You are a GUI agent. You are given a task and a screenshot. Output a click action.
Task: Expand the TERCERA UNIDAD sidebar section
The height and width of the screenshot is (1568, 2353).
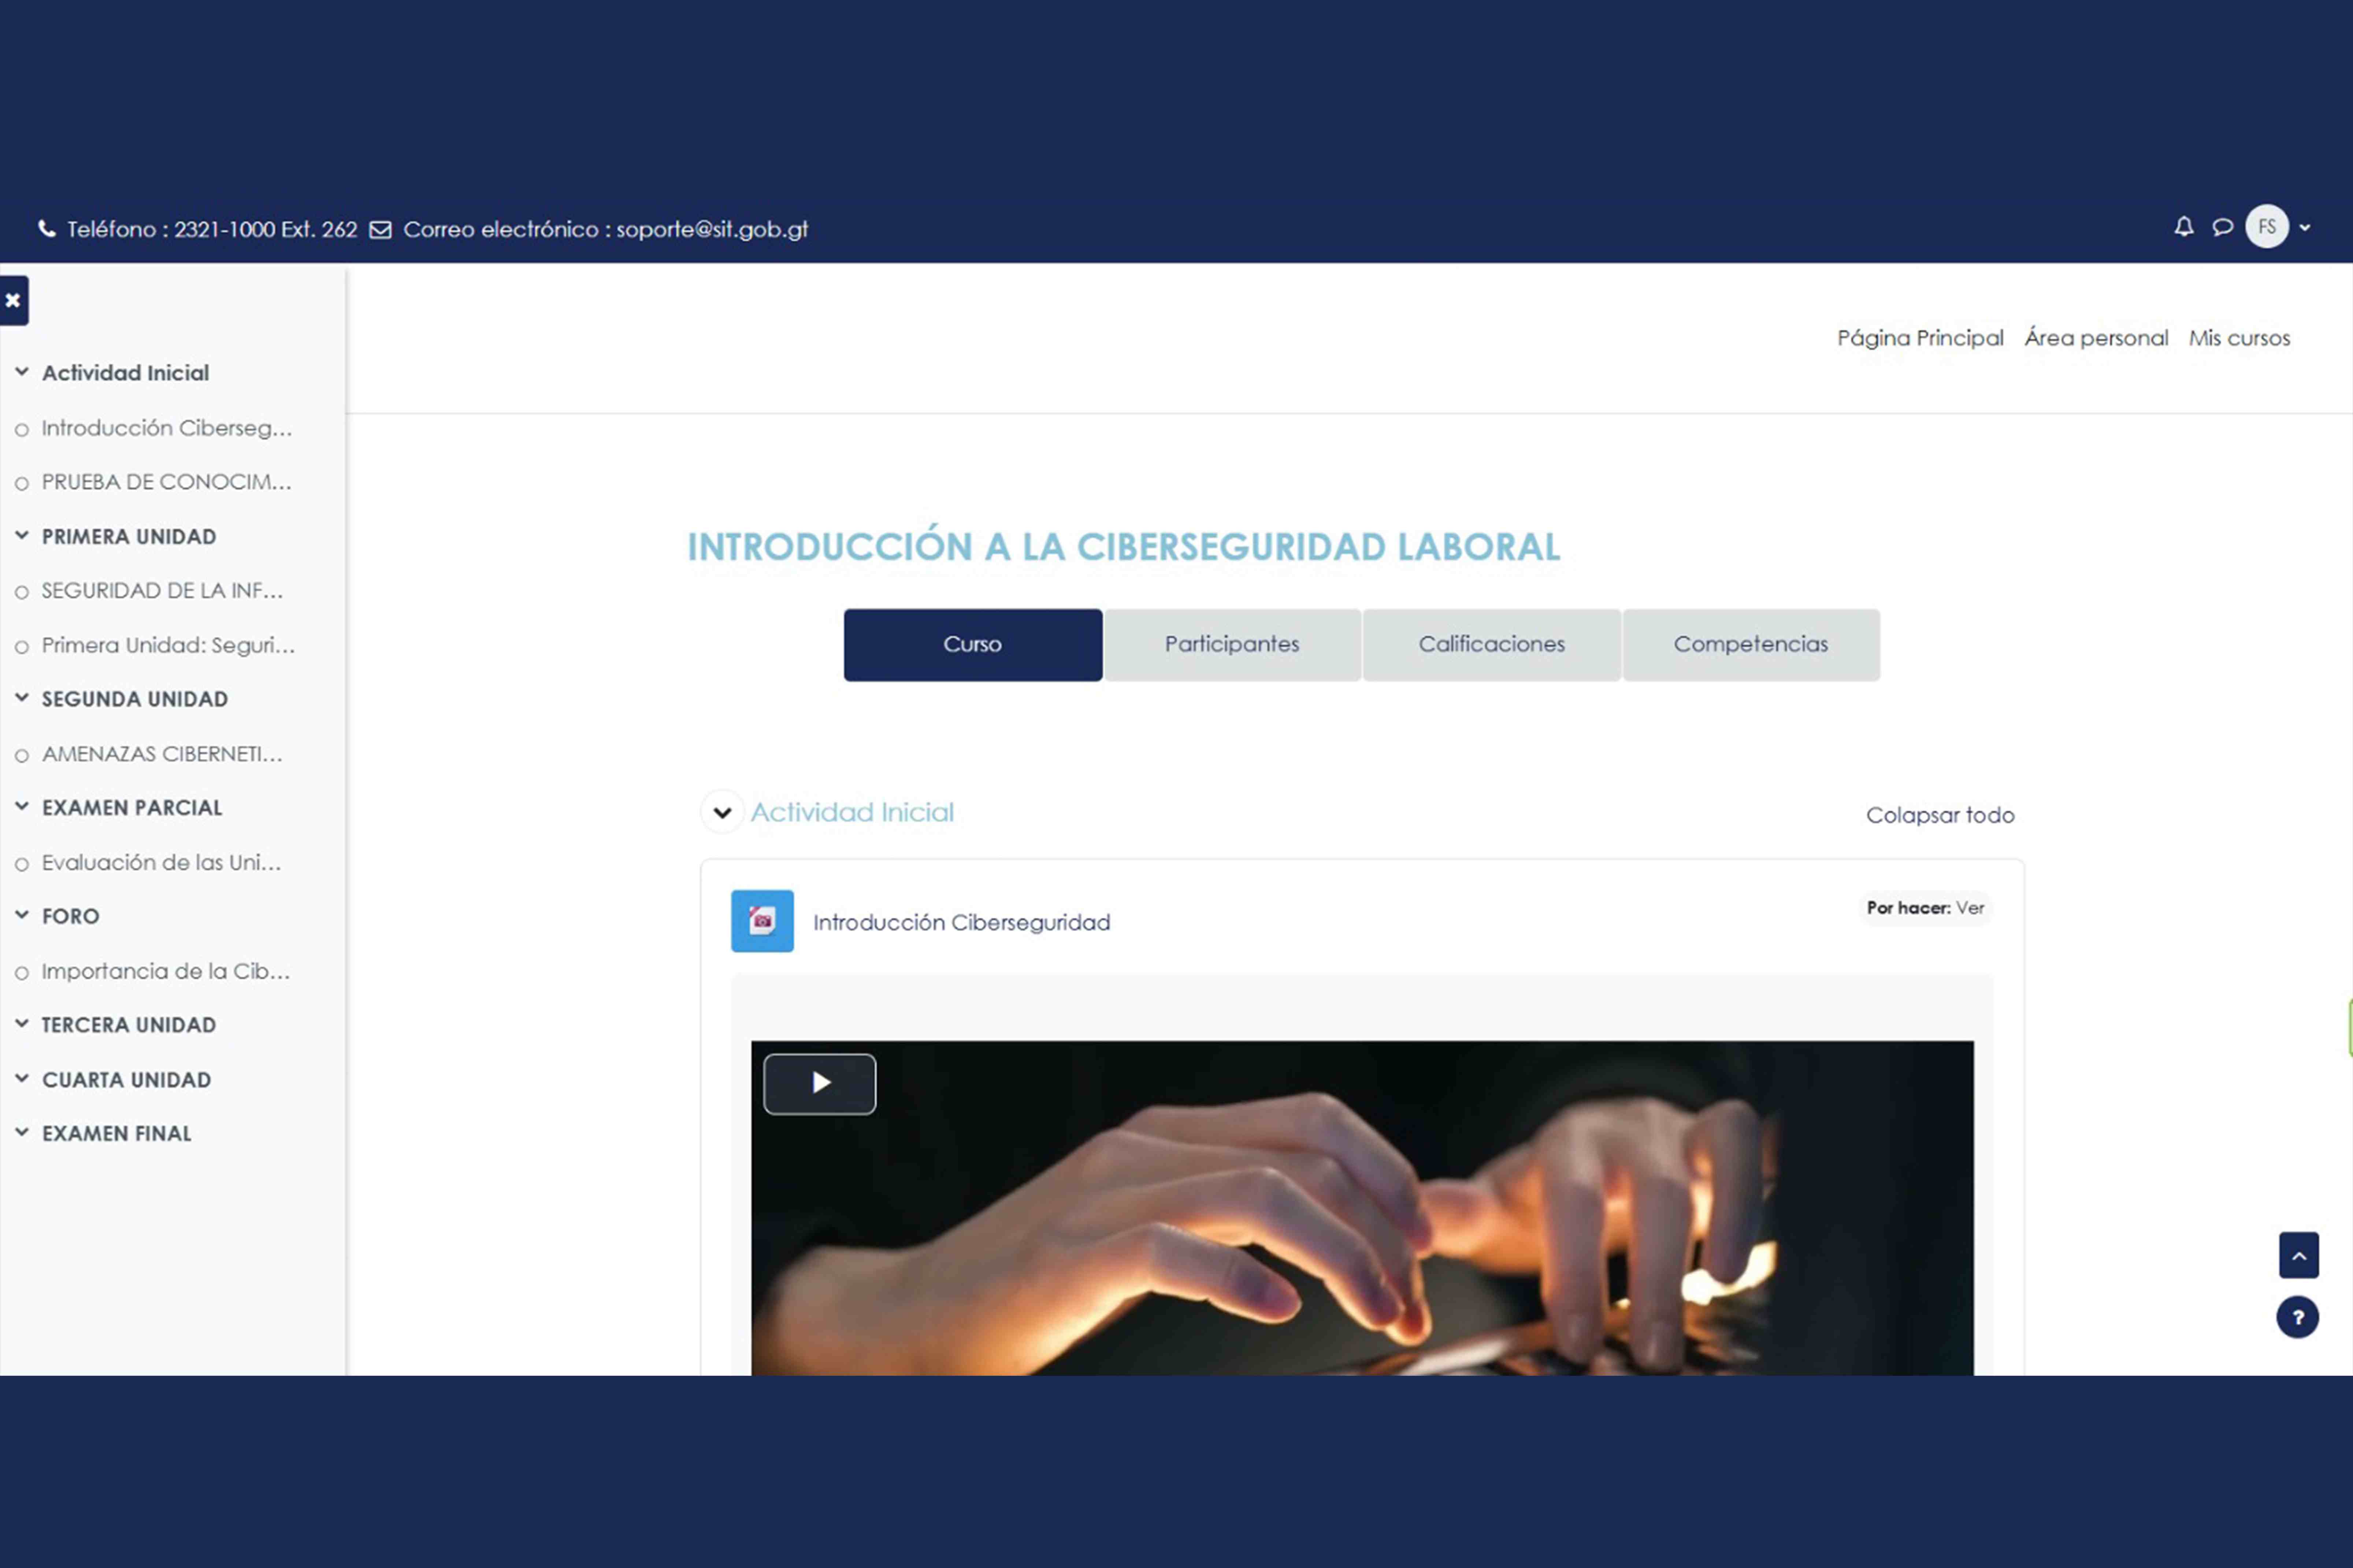click(x=22, y=1023)
